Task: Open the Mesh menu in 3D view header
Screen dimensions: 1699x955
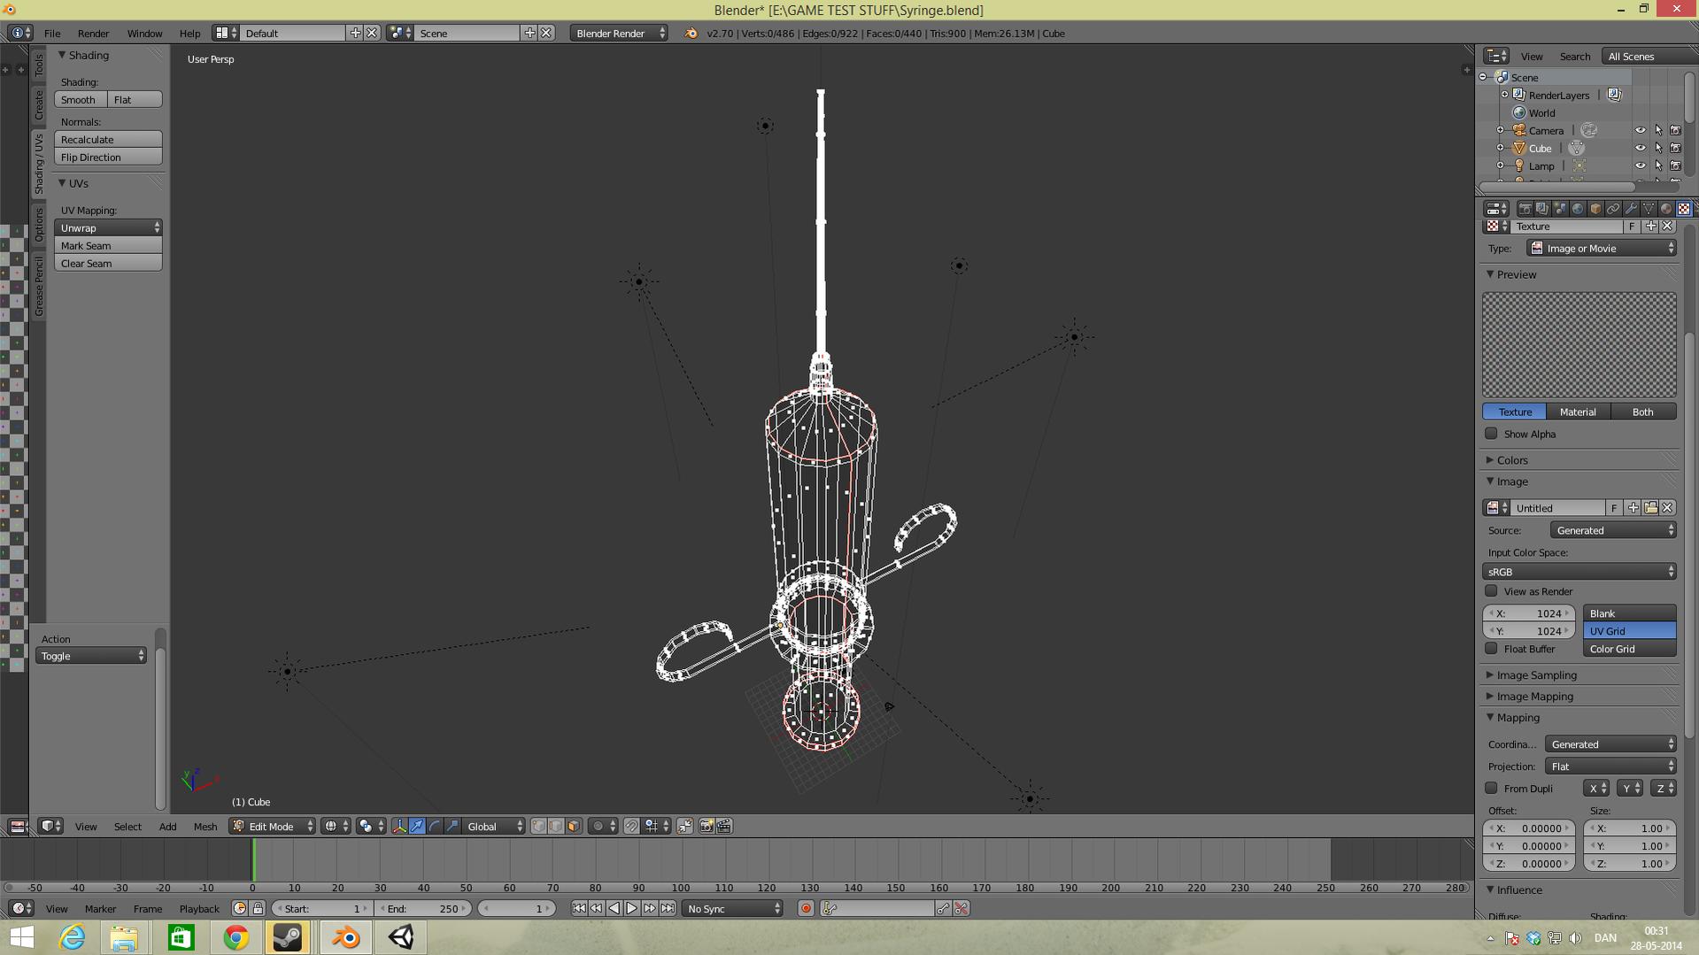Action: (205, 827)
